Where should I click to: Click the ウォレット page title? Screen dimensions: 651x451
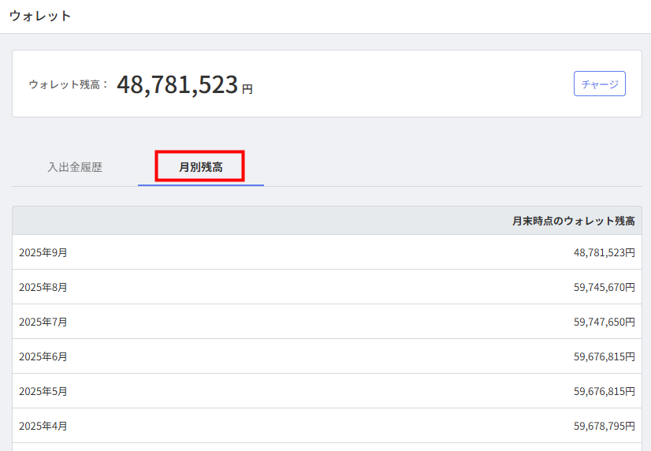(x=40, y=16)
